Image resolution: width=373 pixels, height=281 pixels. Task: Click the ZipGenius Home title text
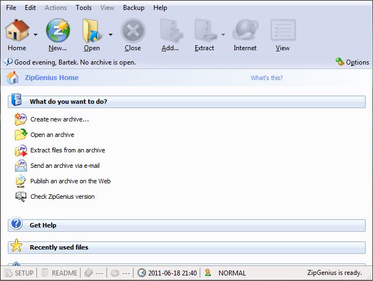tap(52, 78)
